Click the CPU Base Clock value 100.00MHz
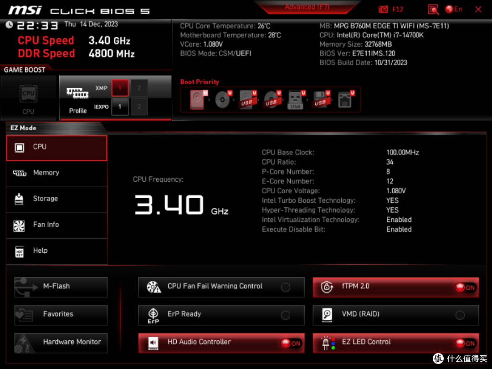The width and height of the screenshot is (492, 369). click(x=403, y=152)
